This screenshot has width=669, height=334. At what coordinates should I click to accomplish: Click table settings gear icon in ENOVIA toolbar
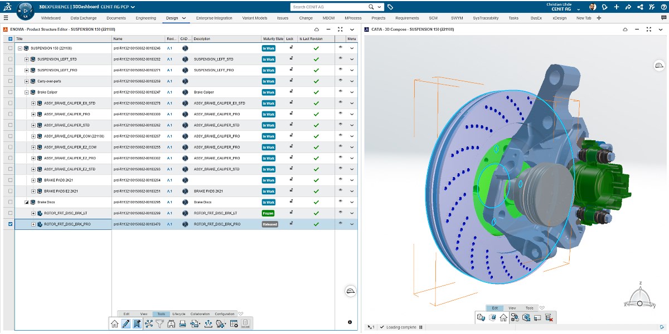click(234, 323)
